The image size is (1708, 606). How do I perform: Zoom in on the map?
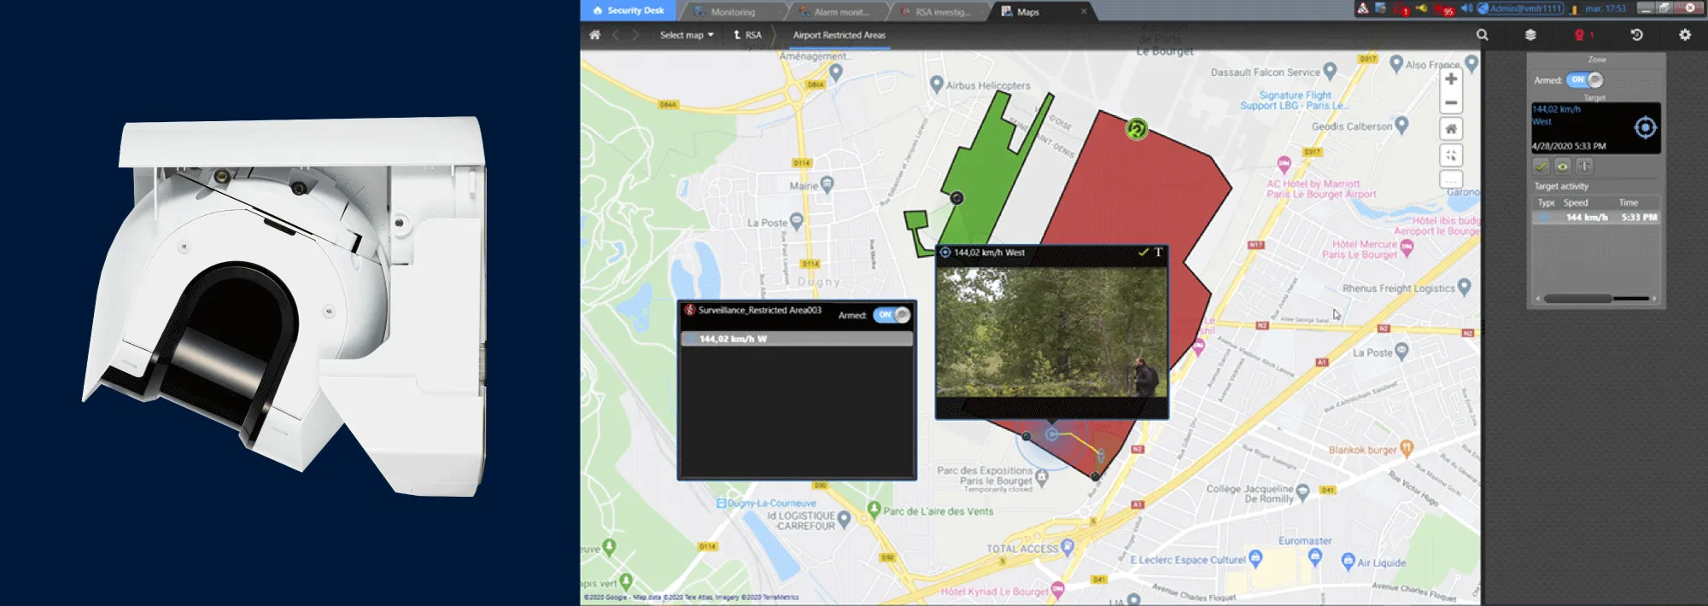click(x=1451, y=79)
